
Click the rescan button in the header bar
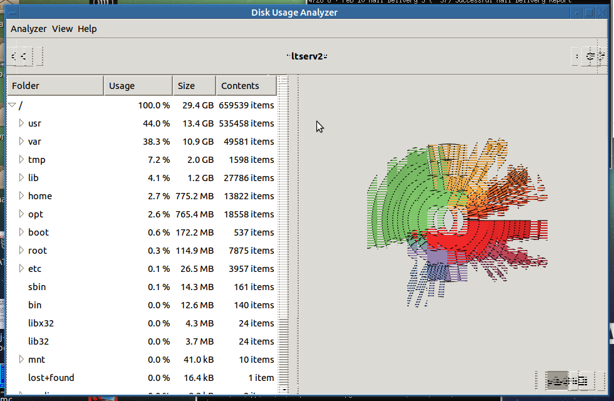[590, 56]
